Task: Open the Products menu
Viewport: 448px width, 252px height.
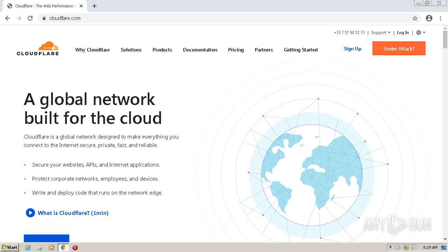Action: 162,50
